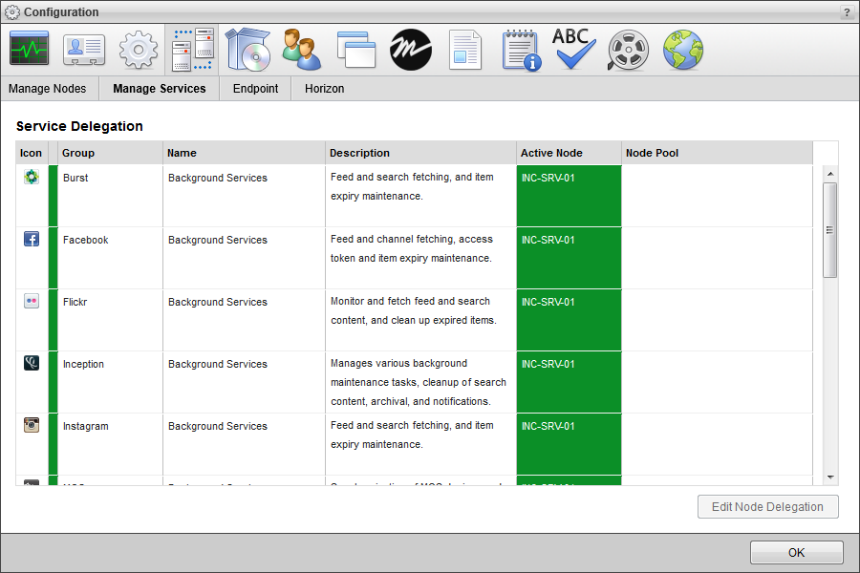Switch to the Horizon tab
Image resolution: width=860 pixels, height=573 pixels.
tap(324, 88)
